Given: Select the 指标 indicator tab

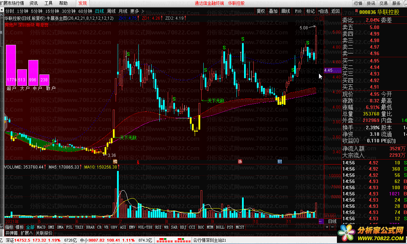Looking at the screenshot, I should (x=9, y=227).
